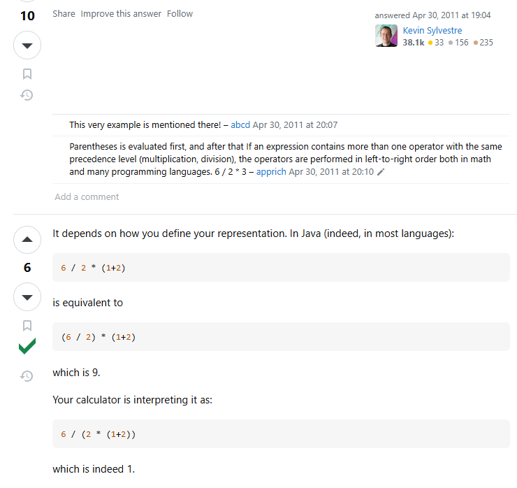The width and height of the screenshot is (517, 488).
Task: Show activity history for Kevin Sylvestre's answer
Action: pos(27,95)
